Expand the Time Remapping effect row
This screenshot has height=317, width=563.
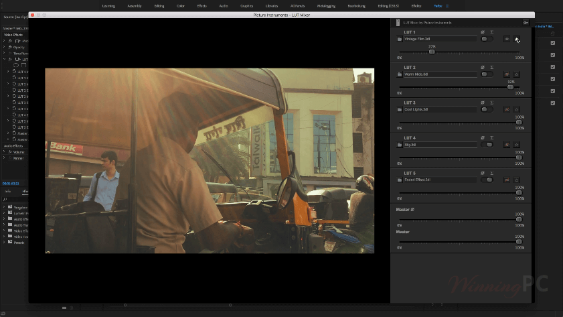click(x=4, y=53)
